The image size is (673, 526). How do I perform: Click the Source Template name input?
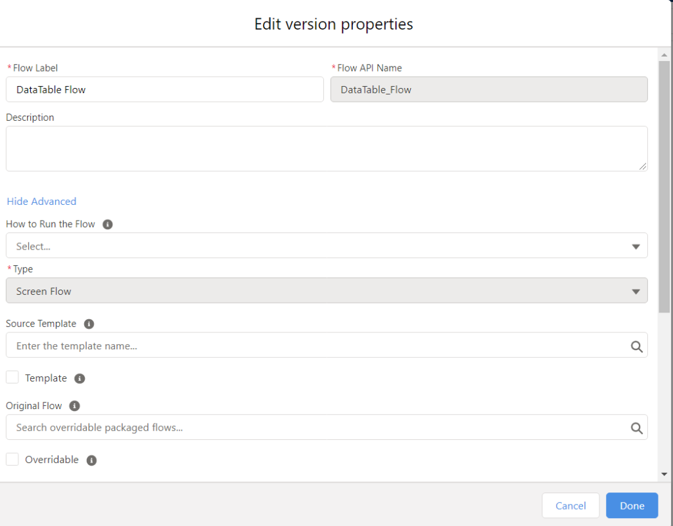[315, 346]
